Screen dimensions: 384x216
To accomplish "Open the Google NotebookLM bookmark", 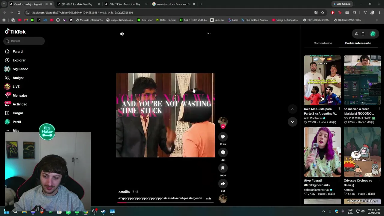I will 119,20.
